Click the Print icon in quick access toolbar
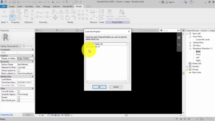 [35, 2]
